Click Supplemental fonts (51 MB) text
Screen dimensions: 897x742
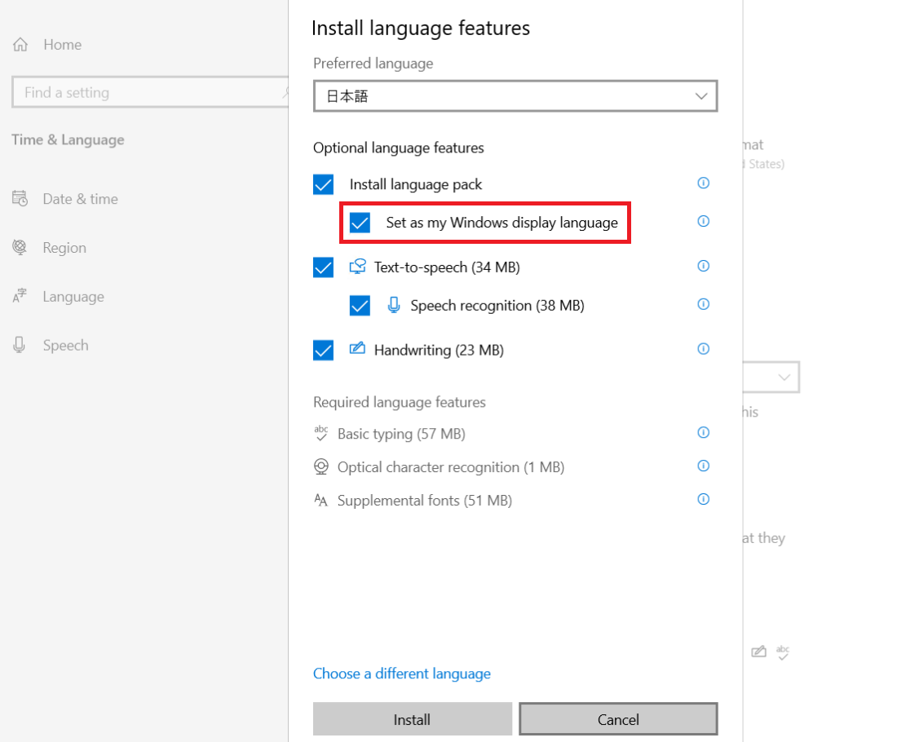[x=425, y=501]
